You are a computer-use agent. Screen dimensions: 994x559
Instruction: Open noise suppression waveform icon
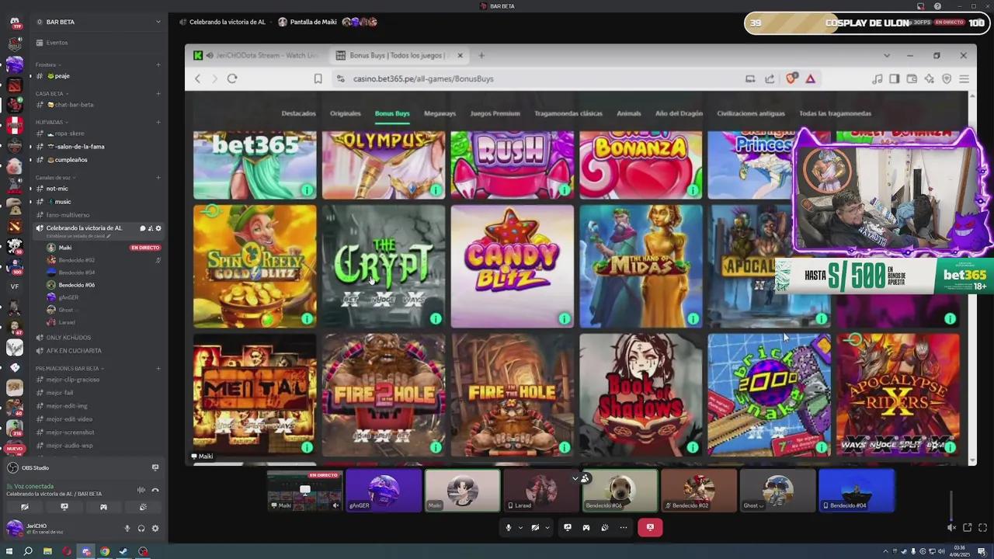pos(141,490)
